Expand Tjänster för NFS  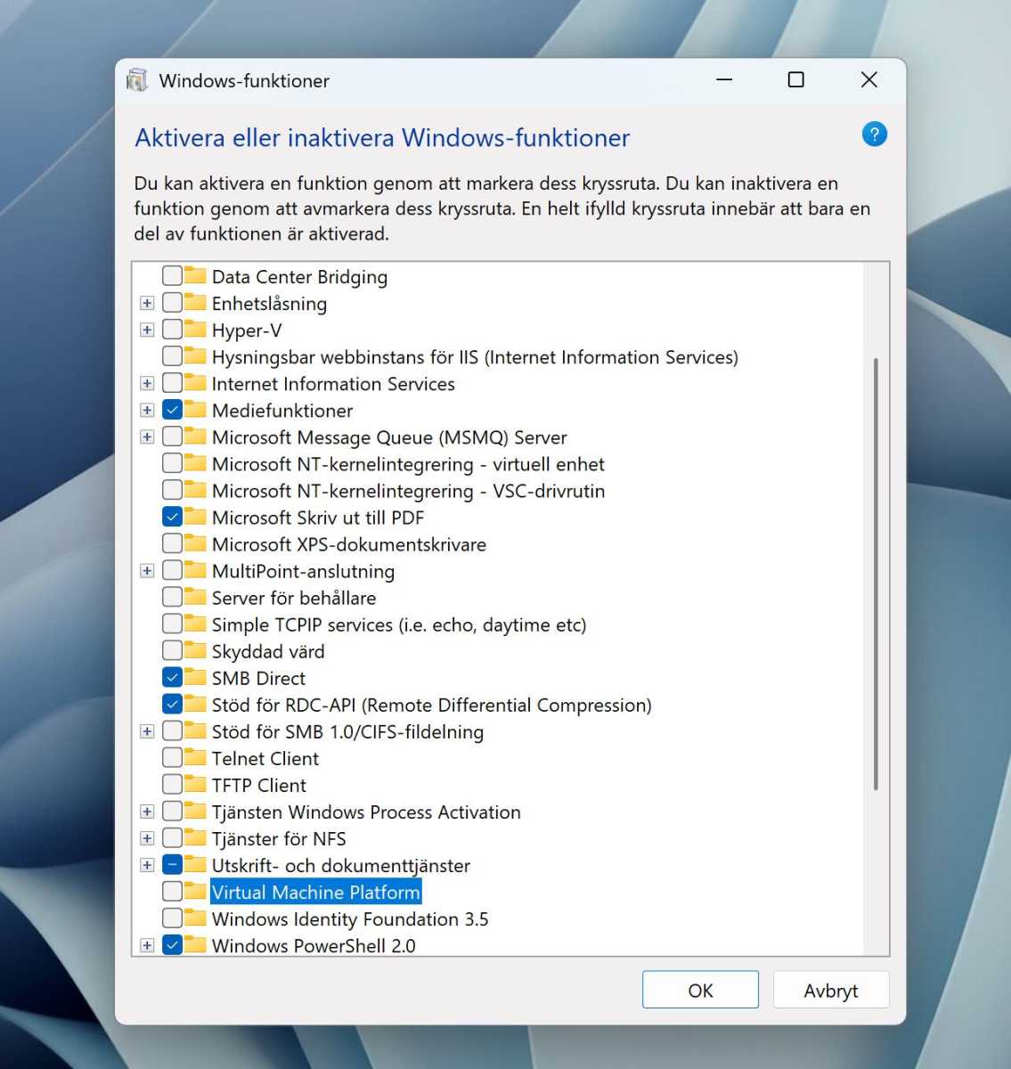(147, 837)
